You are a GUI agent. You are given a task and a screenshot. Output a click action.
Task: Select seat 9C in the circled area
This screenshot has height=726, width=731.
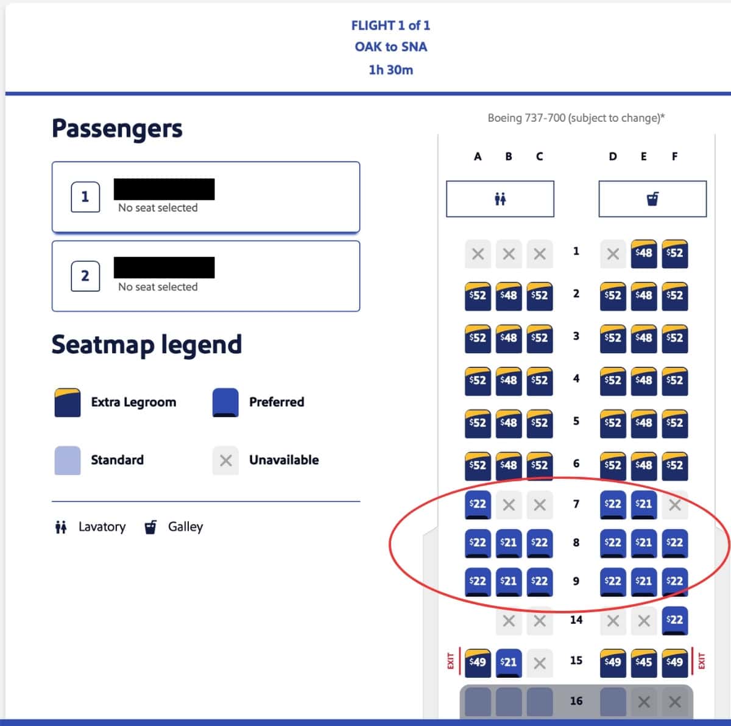point(540,582)
